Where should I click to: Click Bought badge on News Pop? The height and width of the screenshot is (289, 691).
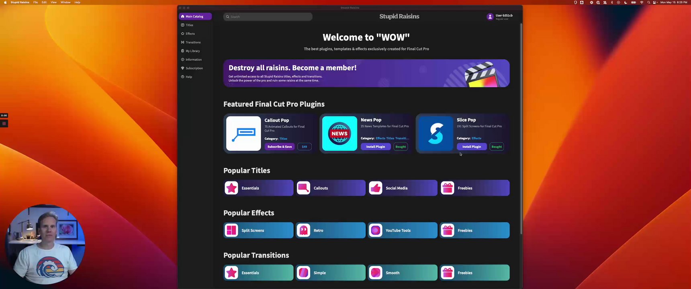[x=401, y=147]
